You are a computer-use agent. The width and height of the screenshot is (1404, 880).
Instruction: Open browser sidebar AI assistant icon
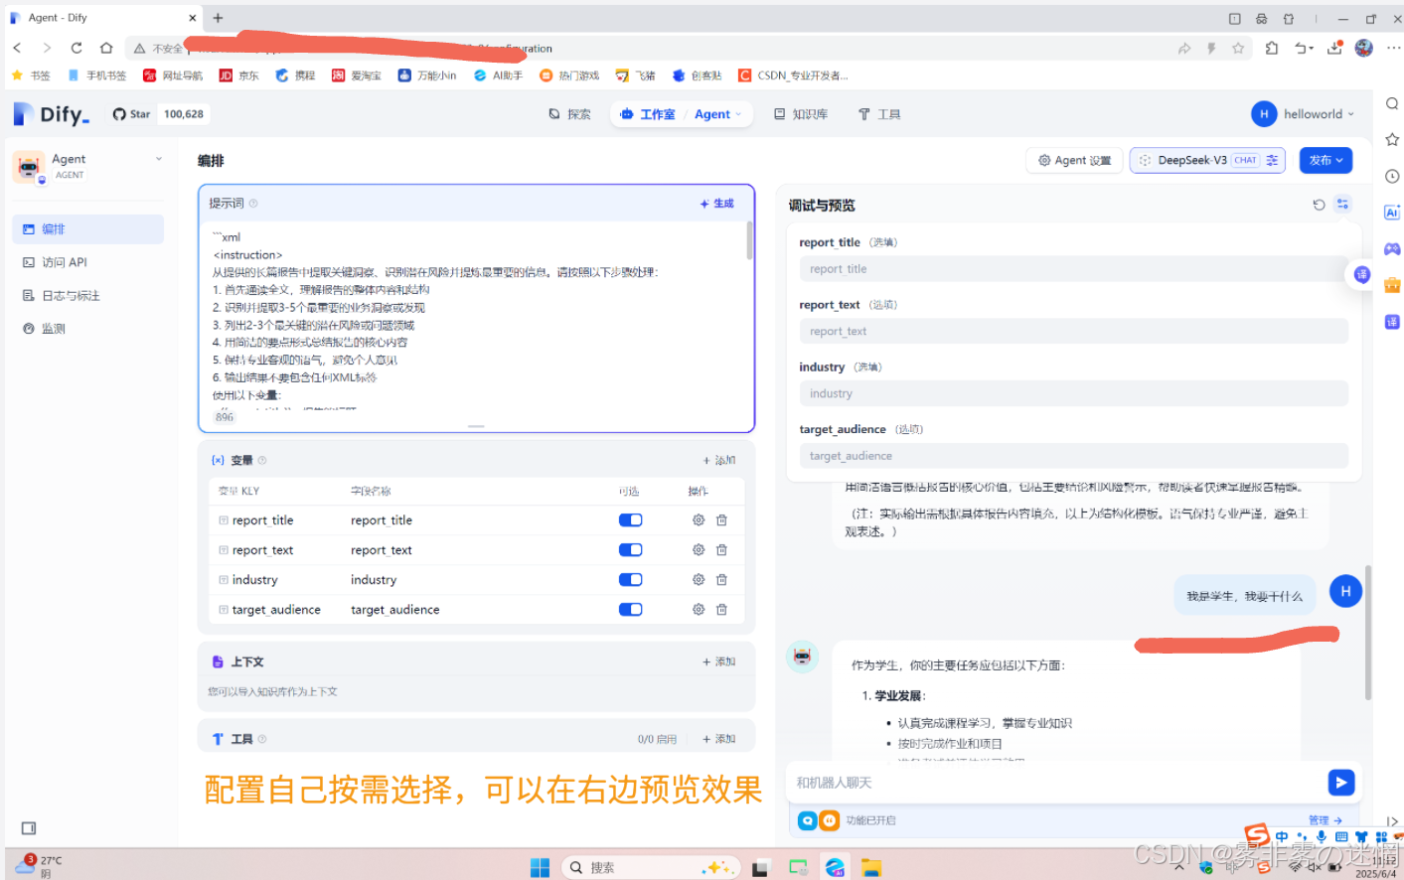pos(1392,213)
